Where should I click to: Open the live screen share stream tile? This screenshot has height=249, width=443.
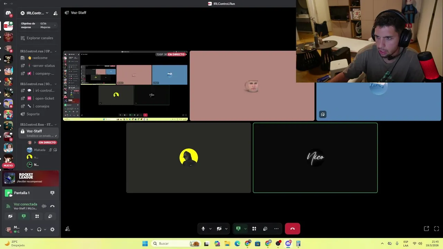125,86
